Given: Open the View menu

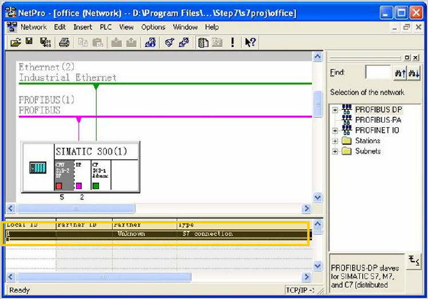Looking at the screenshot, I should coord(126,27).
